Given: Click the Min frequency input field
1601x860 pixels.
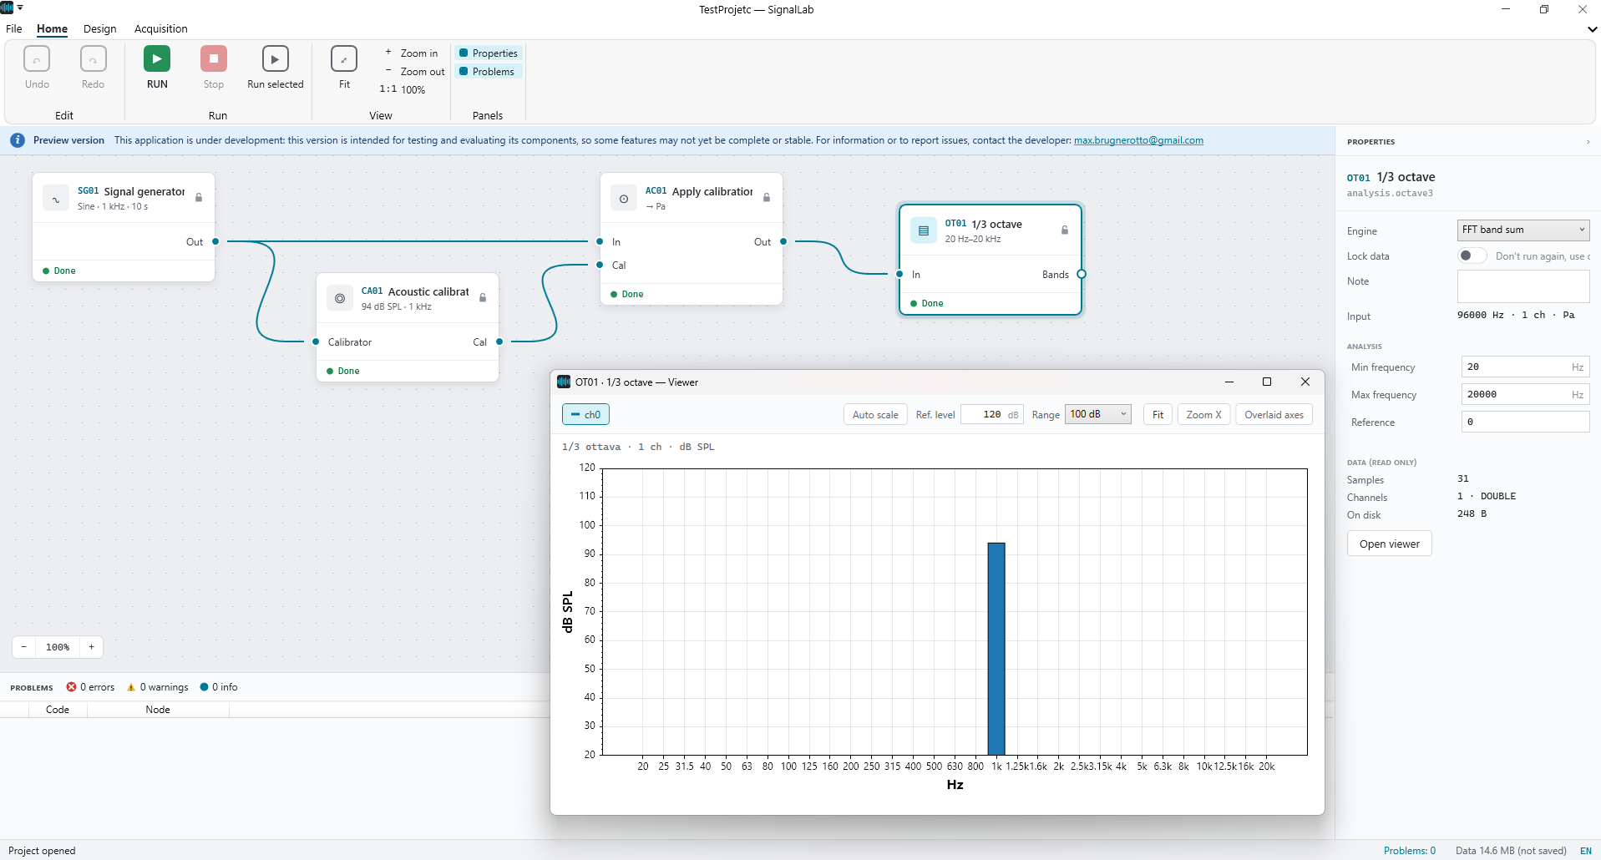Looking at the screenshot, I should (1525, 367).
